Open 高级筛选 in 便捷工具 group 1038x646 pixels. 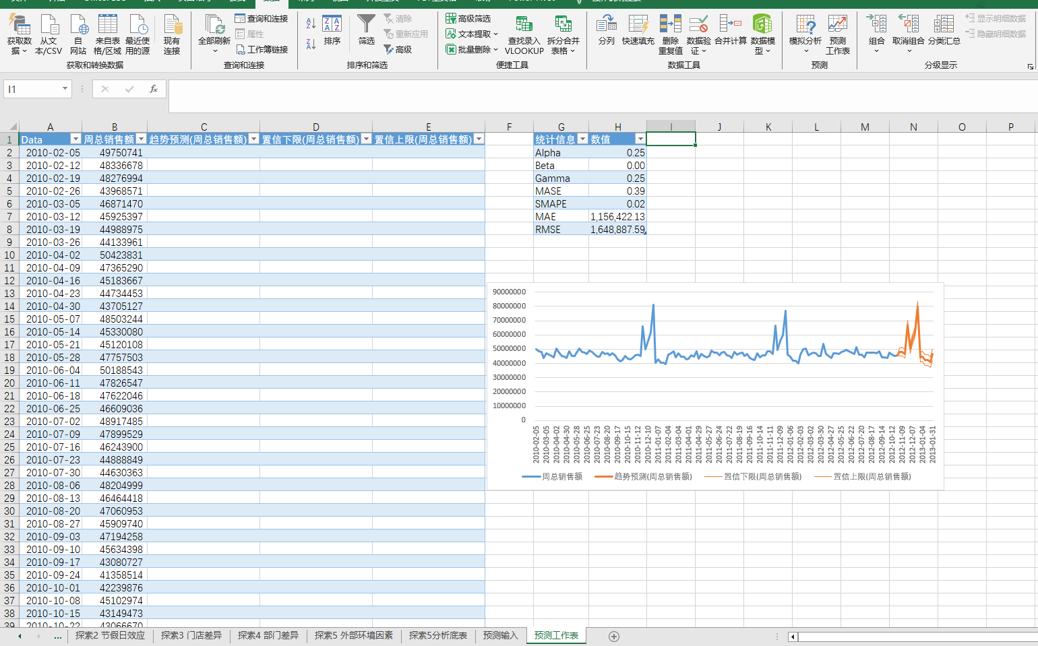(468, 18)
